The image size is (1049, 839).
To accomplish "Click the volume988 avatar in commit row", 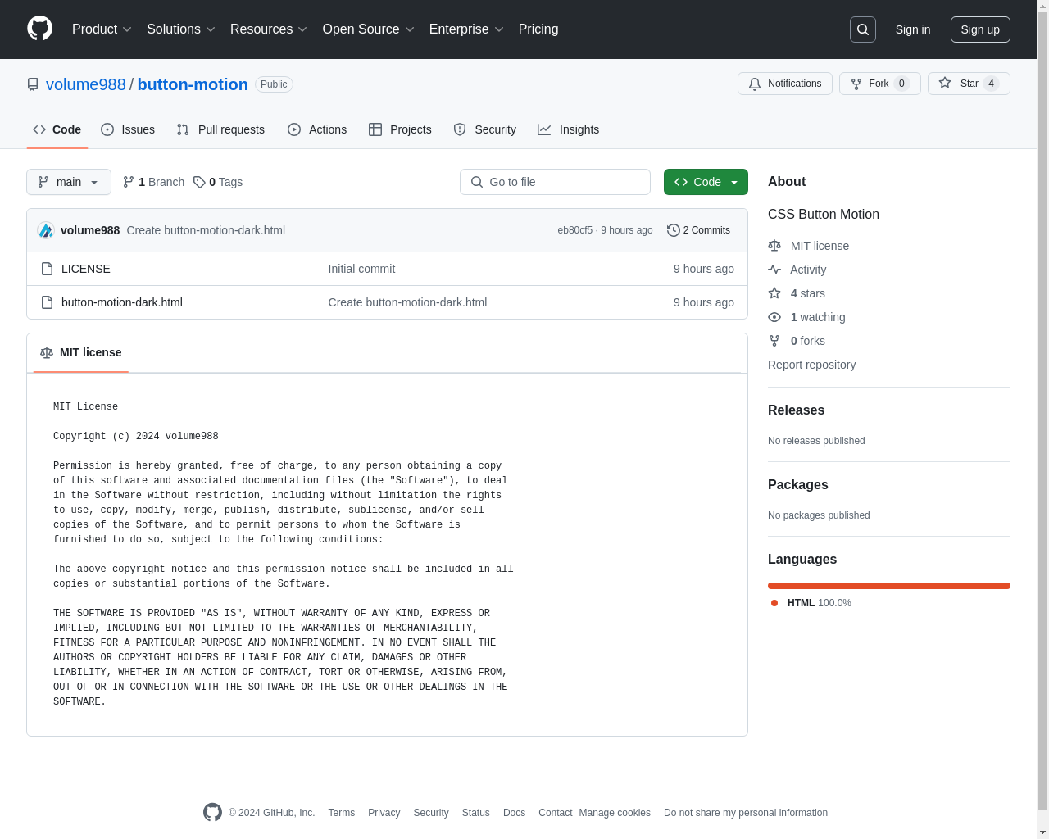I will tap(46, 230).
